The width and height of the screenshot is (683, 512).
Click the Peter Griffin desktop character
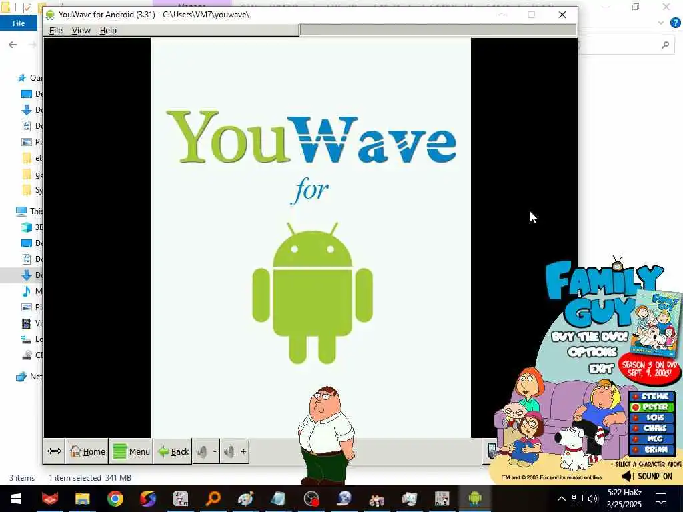325,435
